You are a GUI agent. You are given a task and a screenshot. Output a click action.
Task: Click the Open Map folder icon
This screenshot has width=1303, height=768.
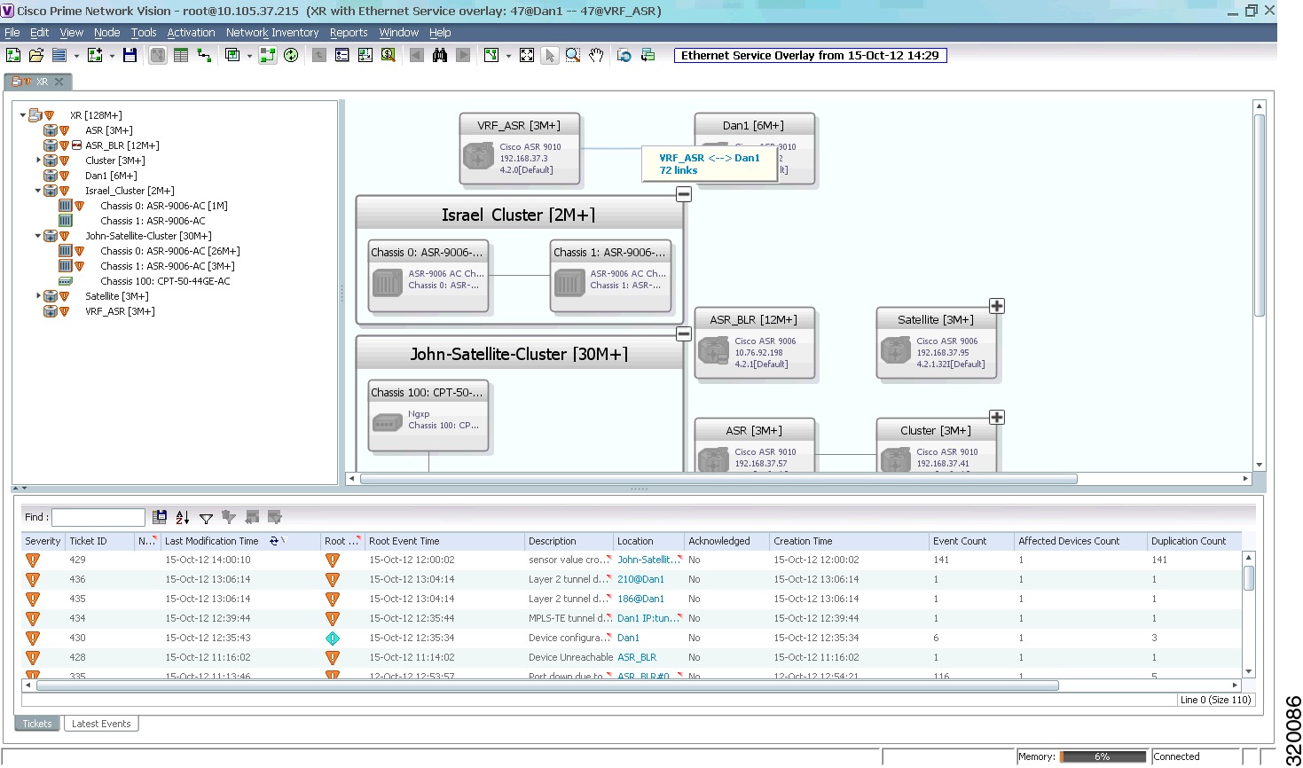tap(36, 55)
